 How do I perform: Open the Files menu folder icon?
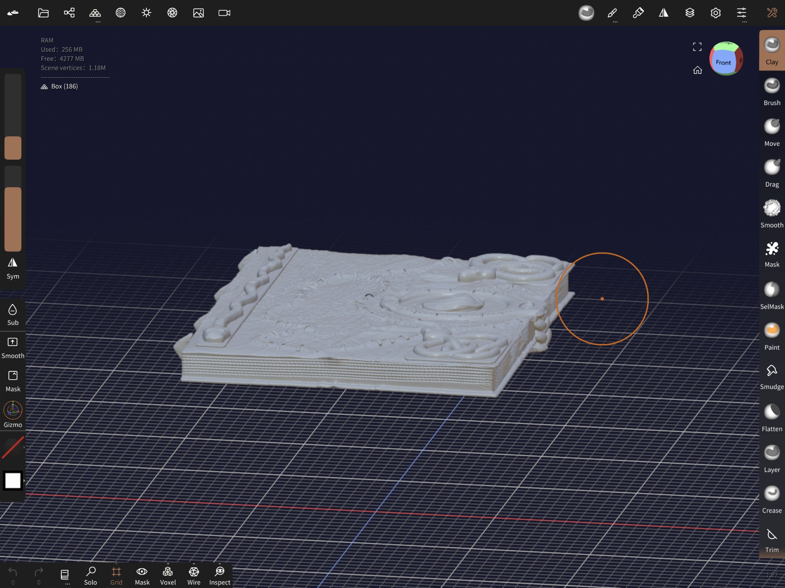pyautogui.click(x=43, y=13)
